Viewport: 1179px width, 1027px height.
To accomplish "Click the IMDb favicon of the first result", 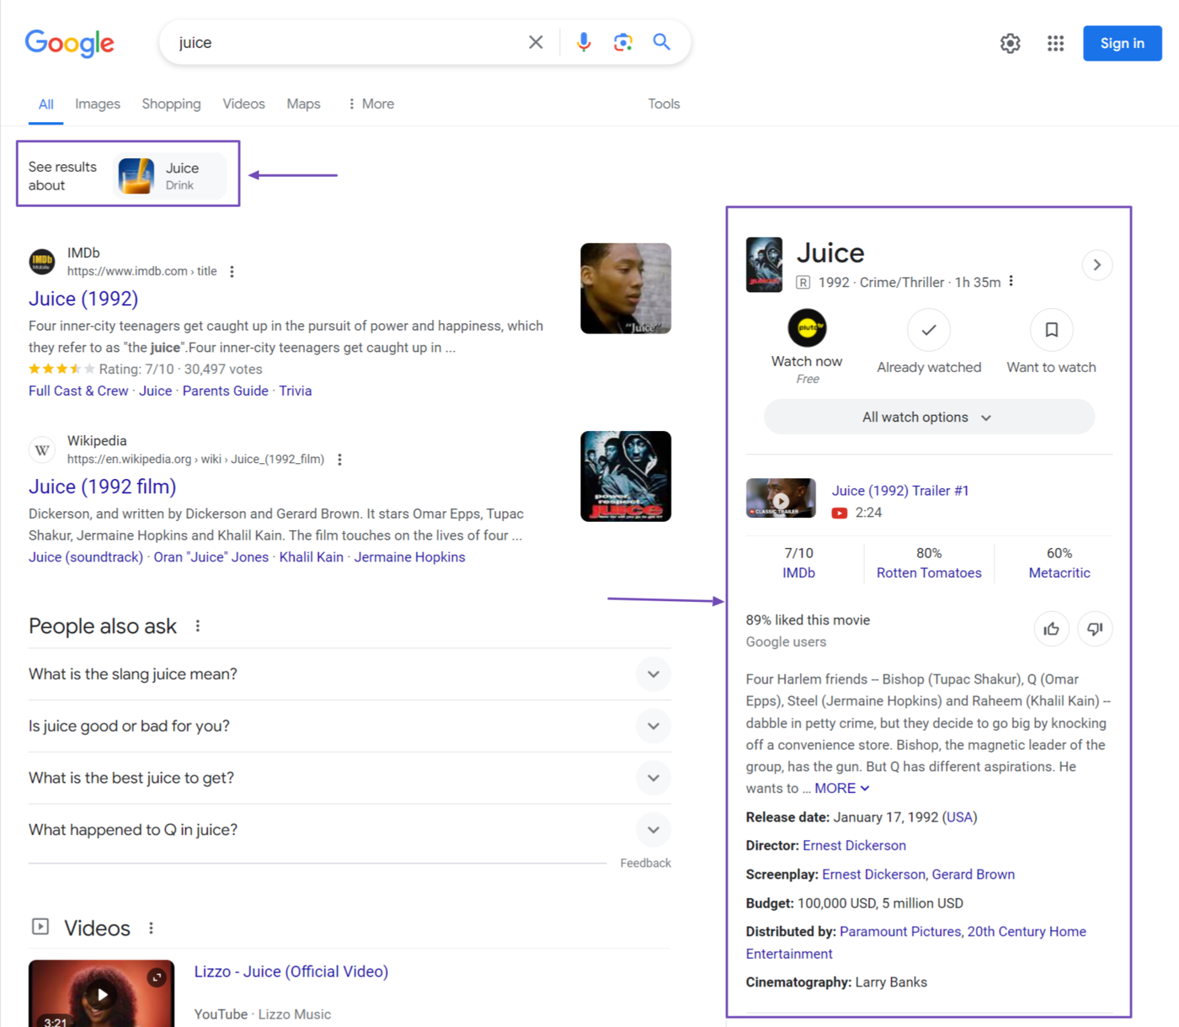I will click(42, 262).
